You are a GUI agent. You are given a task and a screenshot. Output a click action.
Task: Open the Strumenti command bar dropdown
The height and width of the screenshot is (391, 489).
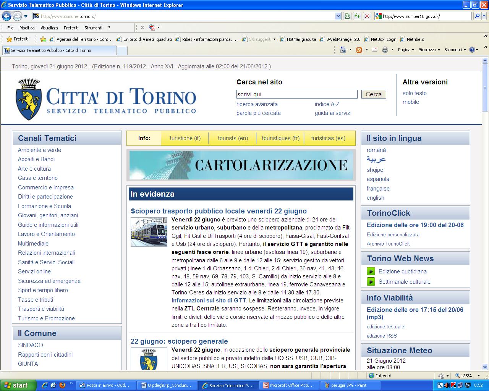[455, 50]
